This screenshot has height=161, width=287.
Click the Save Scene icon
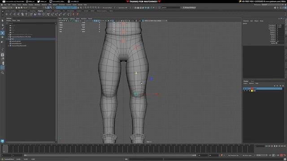tap(22, 8)
